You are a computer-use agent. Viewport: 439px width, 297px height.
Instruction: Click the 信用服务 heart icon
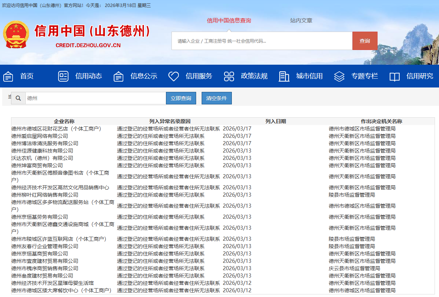pyautogui.click(x=173, y=76)
